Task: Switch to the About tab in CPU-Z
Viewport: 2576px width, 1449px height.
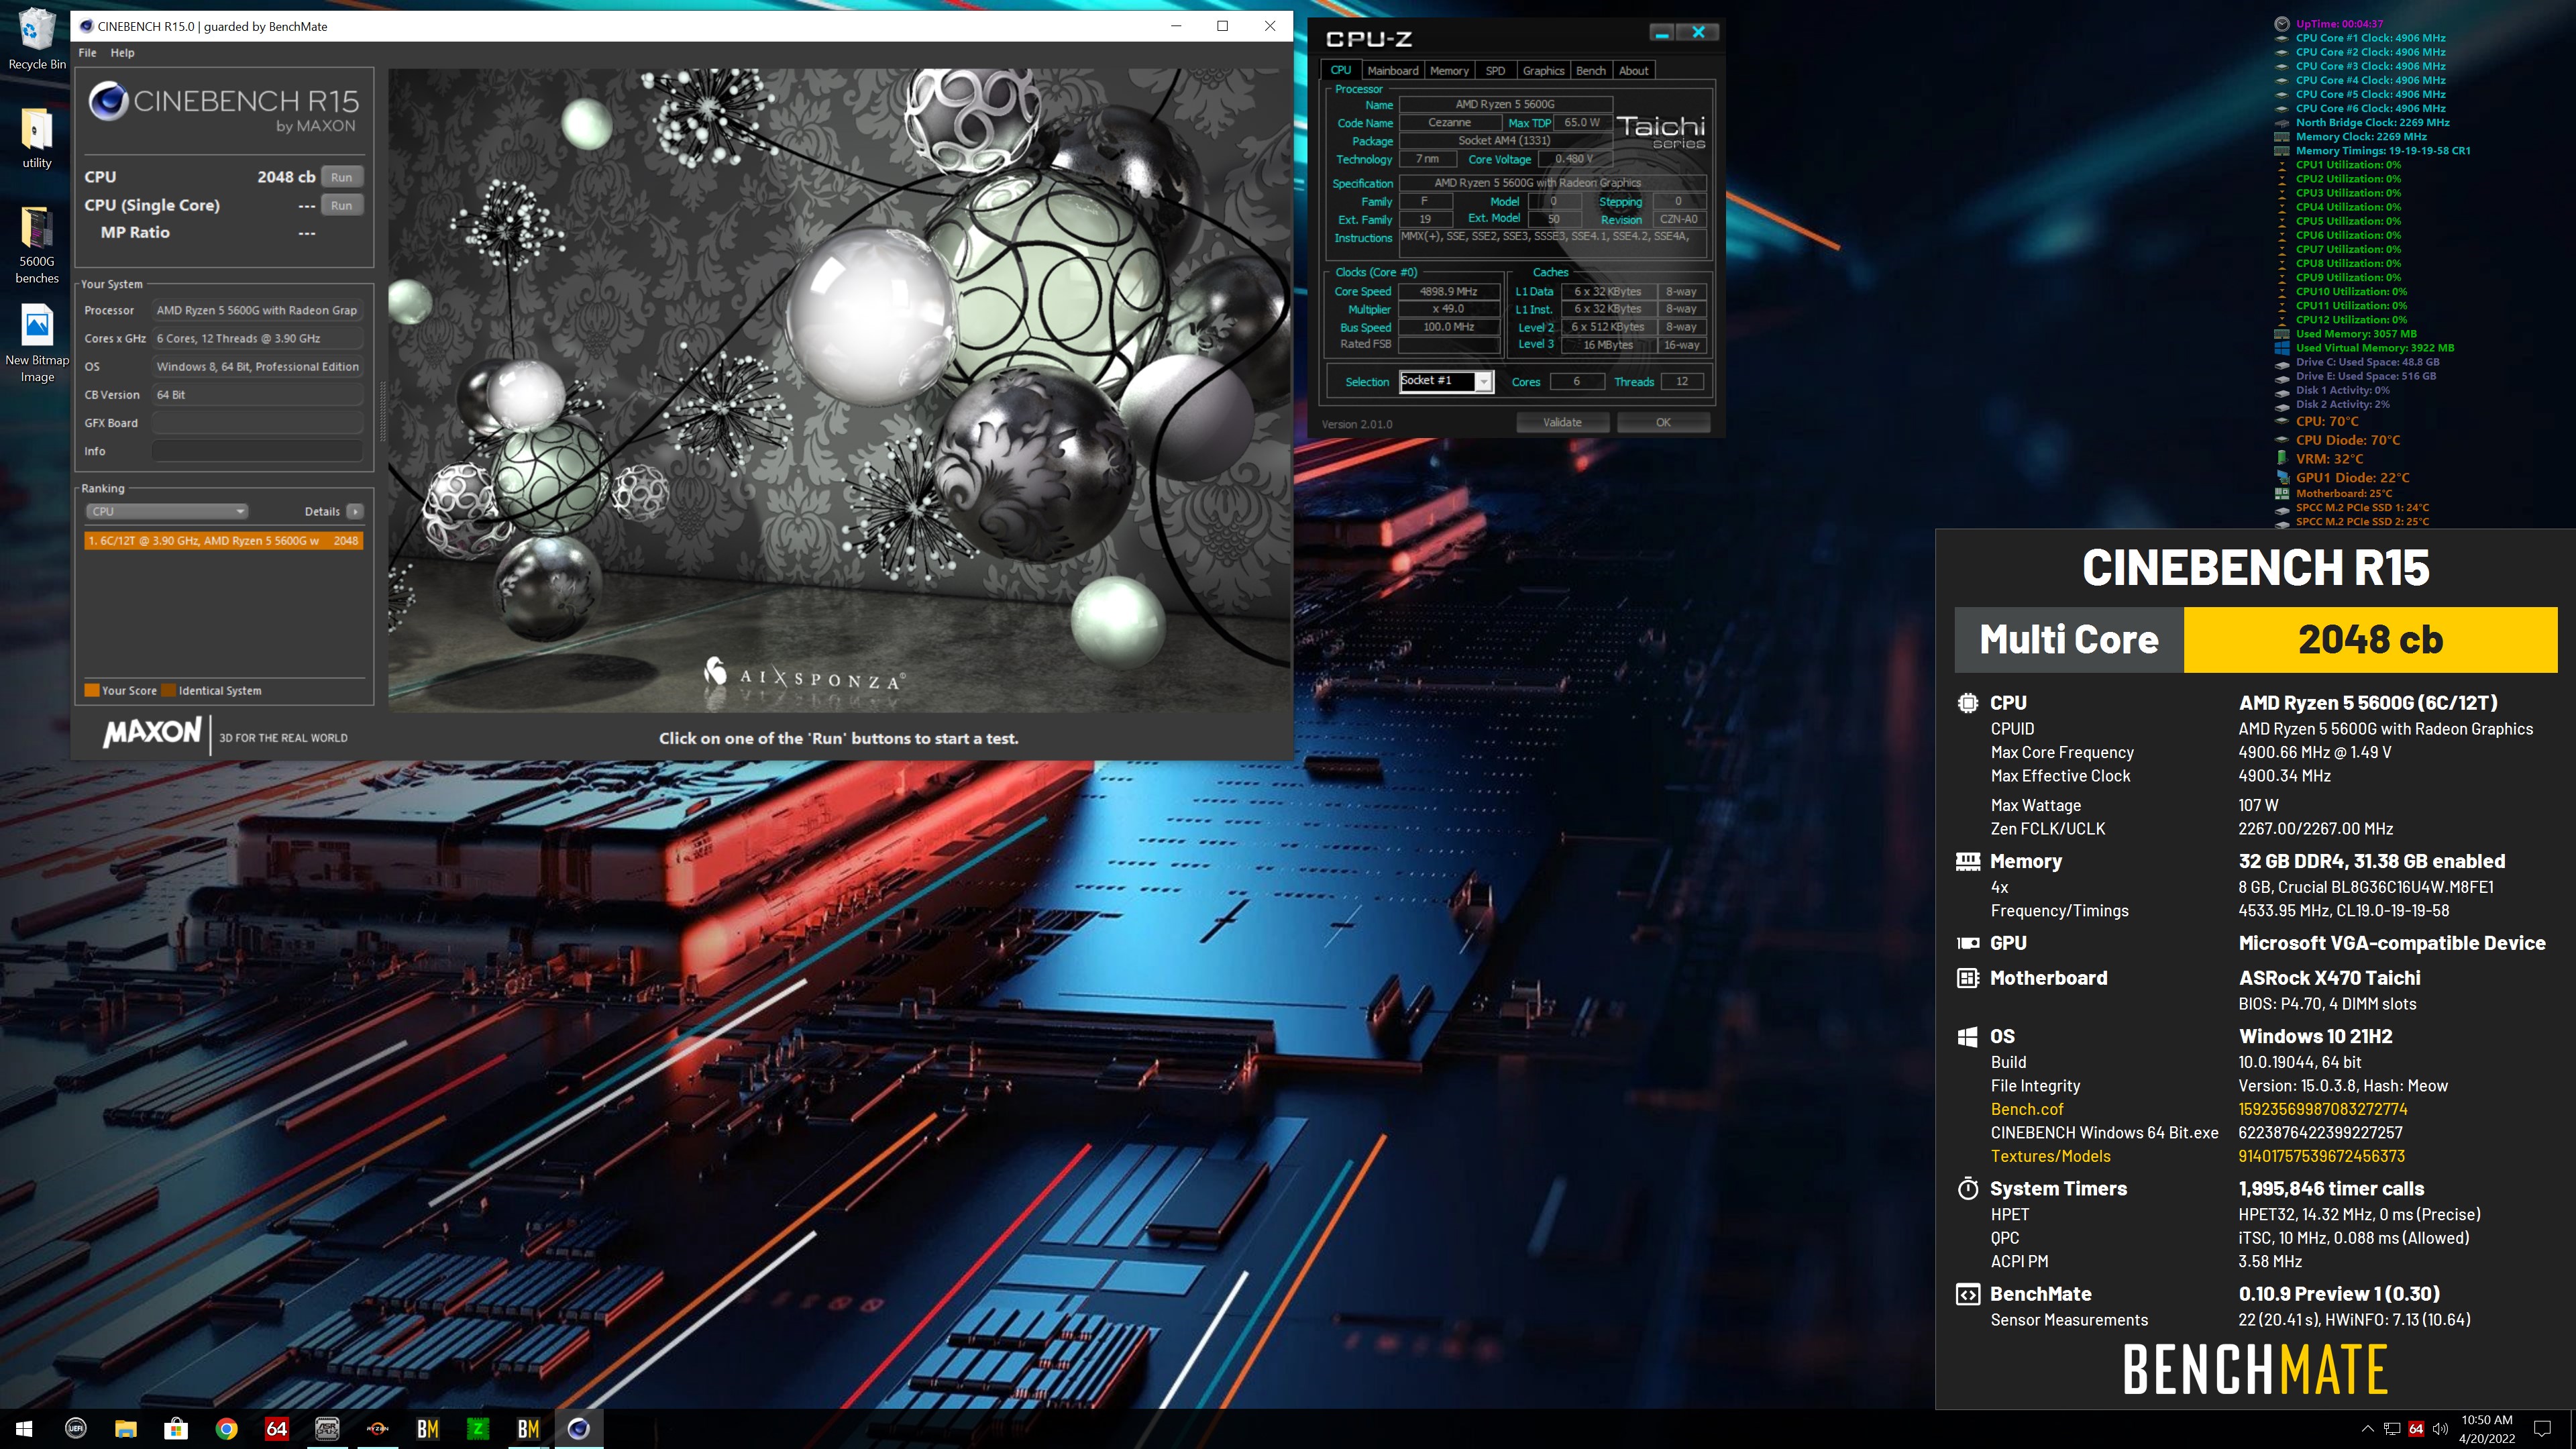Action: 1634,71
